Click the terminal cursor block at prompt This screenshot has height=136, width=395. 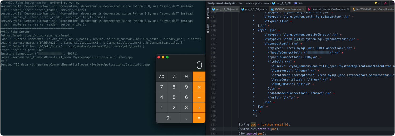[1, 68]
